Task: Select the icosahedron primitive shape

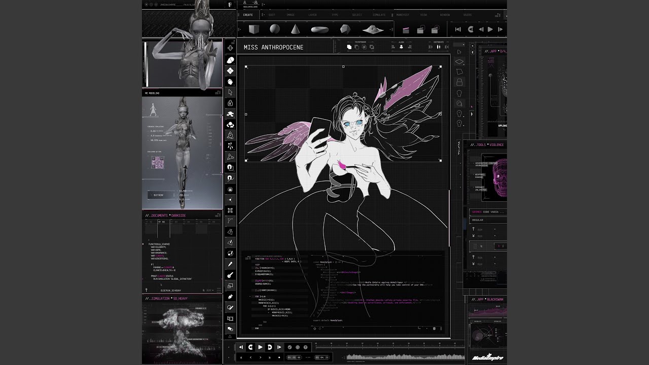Action: pos(345,29)
